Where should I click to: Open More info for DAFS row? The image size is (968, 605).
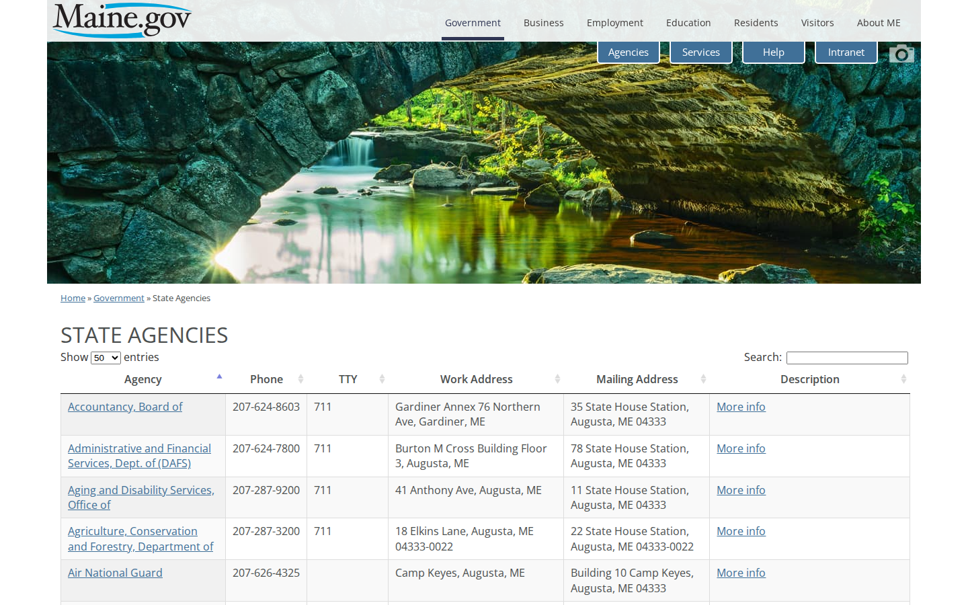point(741,448)
